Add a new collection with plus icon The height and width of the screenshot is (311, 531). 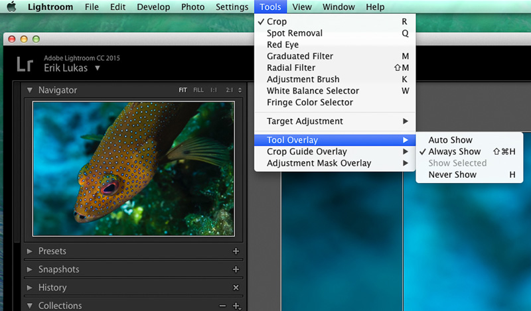pyautogui.click(x=236, y=306)
